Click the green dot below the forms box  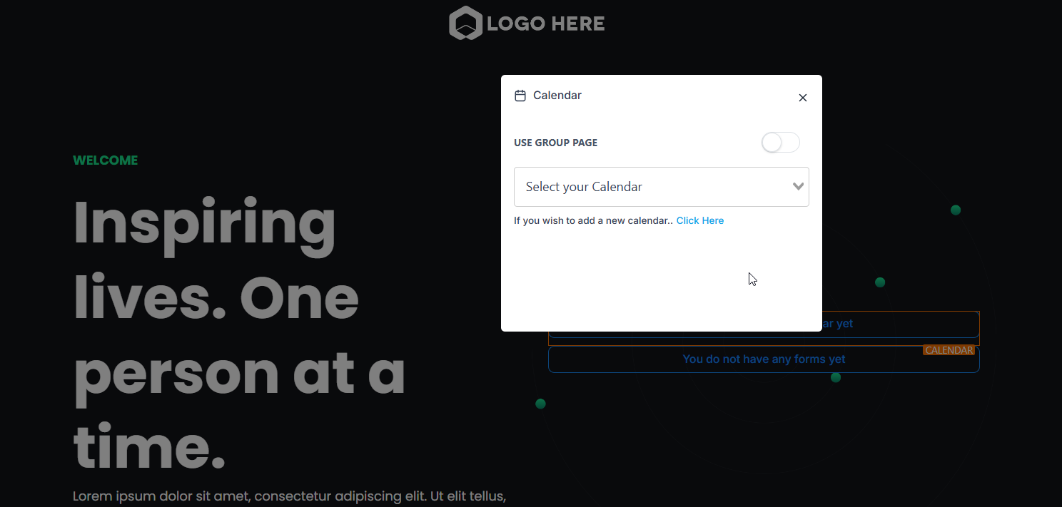tap(836, 377)
